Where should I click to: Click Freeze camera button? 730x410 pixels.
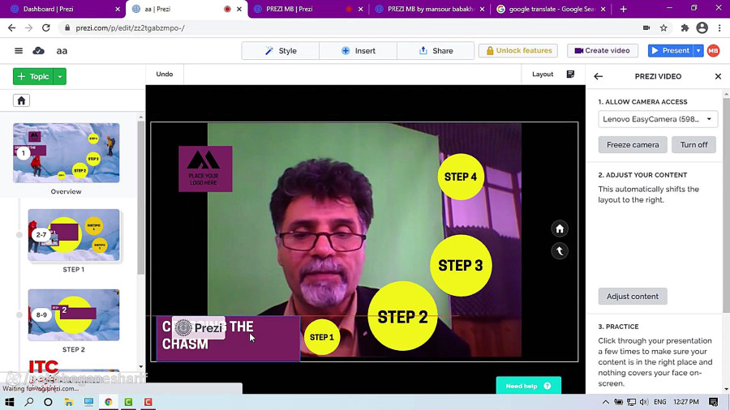coord(633,144)
